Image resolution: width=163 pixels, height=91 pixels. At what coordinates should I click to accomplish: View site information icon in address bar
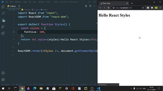click(114, 8)
